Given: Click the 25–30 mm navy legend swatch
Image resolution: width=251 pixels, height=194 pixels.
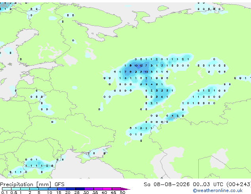Looking at the screenshot, I should [80, 189].
